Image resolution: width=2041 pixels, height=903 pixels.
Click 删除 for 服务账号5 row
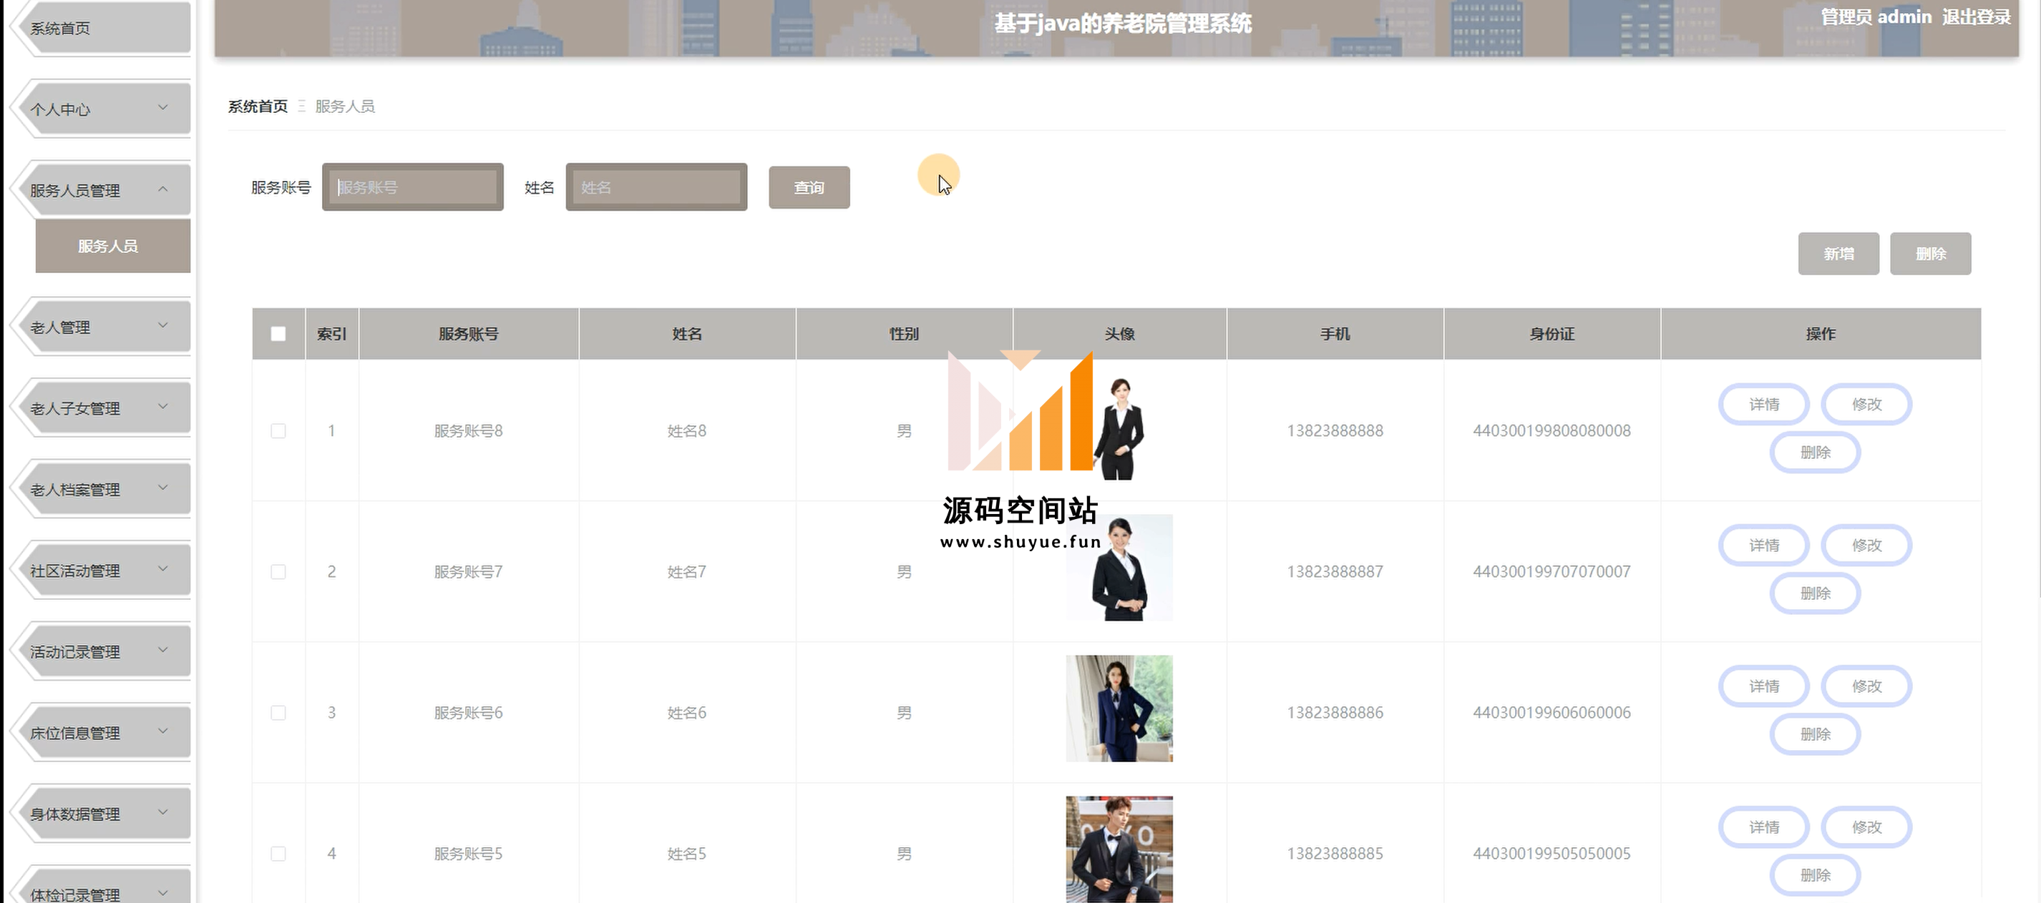point(1815,875)
